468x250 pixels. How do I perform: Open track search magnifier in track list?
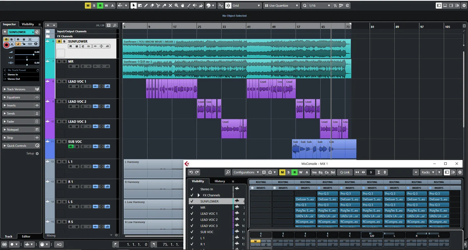coord(115,25)
